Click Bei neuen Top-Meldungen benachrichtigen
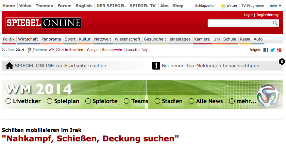 point(210,66)
